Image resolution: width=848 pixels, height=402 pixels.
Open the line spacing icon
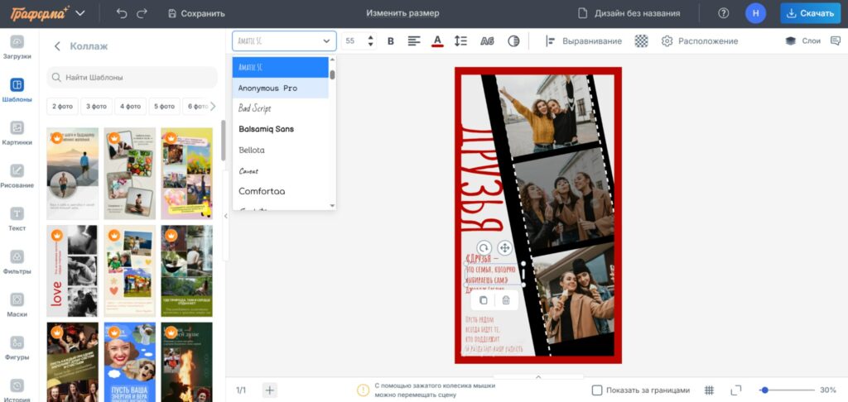pos(461,41)
